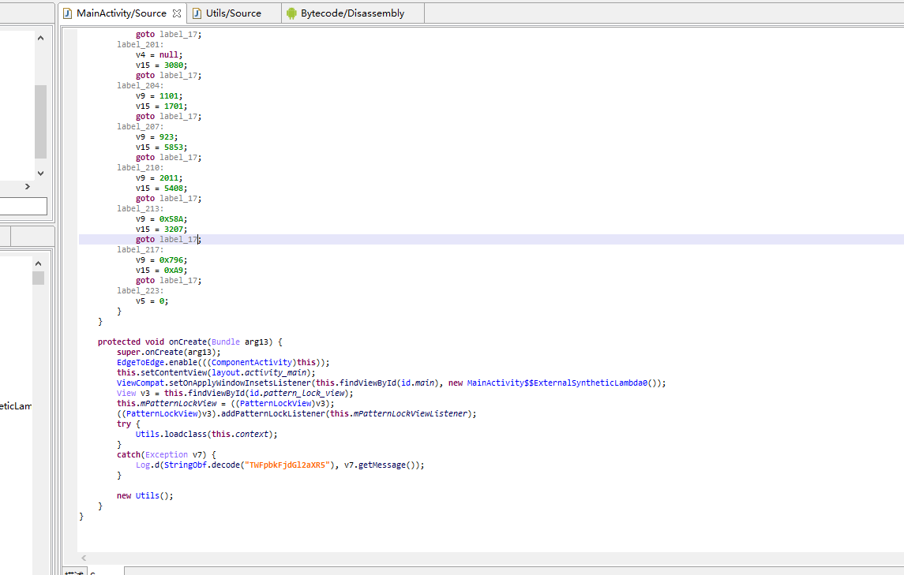Click the label_207: line
Screen dimensions: 904x575
pyautogui.click(x=140, y=126)
